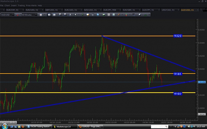Click the second framed window icon in toolbar
207x129 pixels.
(x=54, y=15)
